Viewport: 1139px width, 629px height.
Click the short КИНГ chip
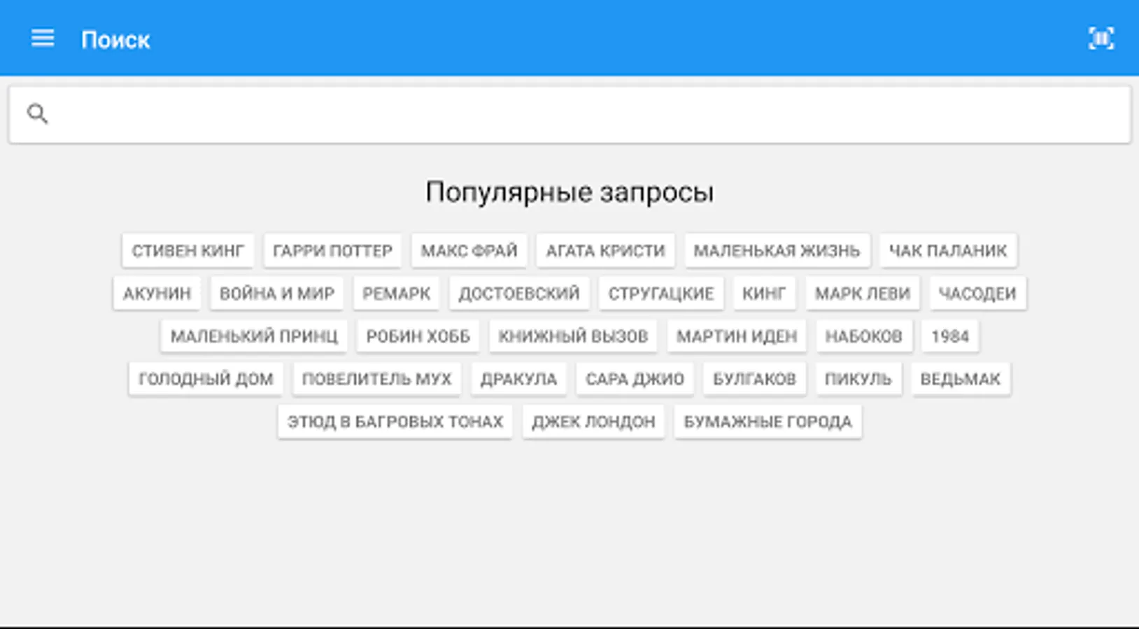coord(764,294)
